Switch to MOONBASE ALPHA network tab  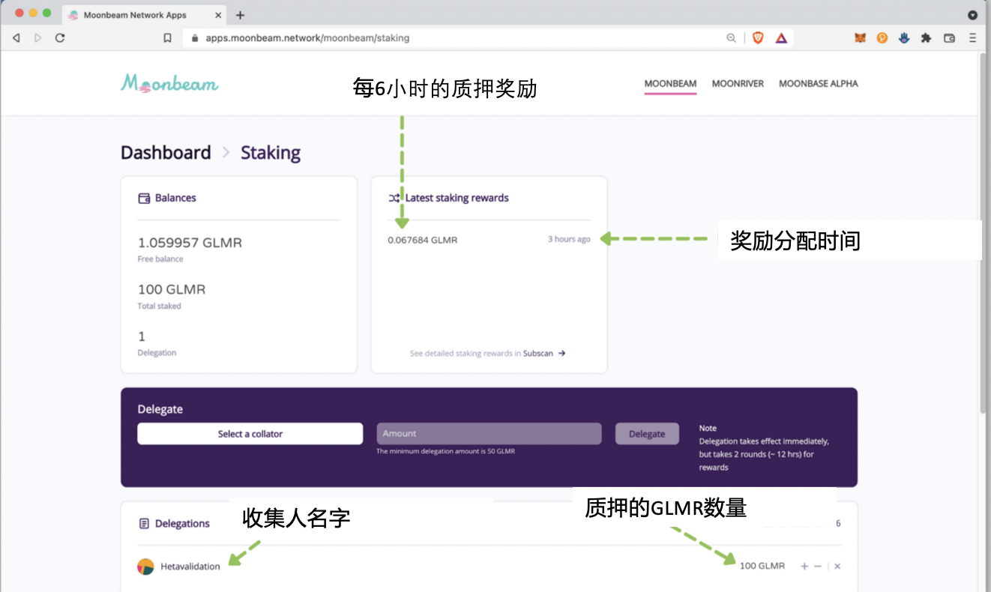tap(818, 84)
